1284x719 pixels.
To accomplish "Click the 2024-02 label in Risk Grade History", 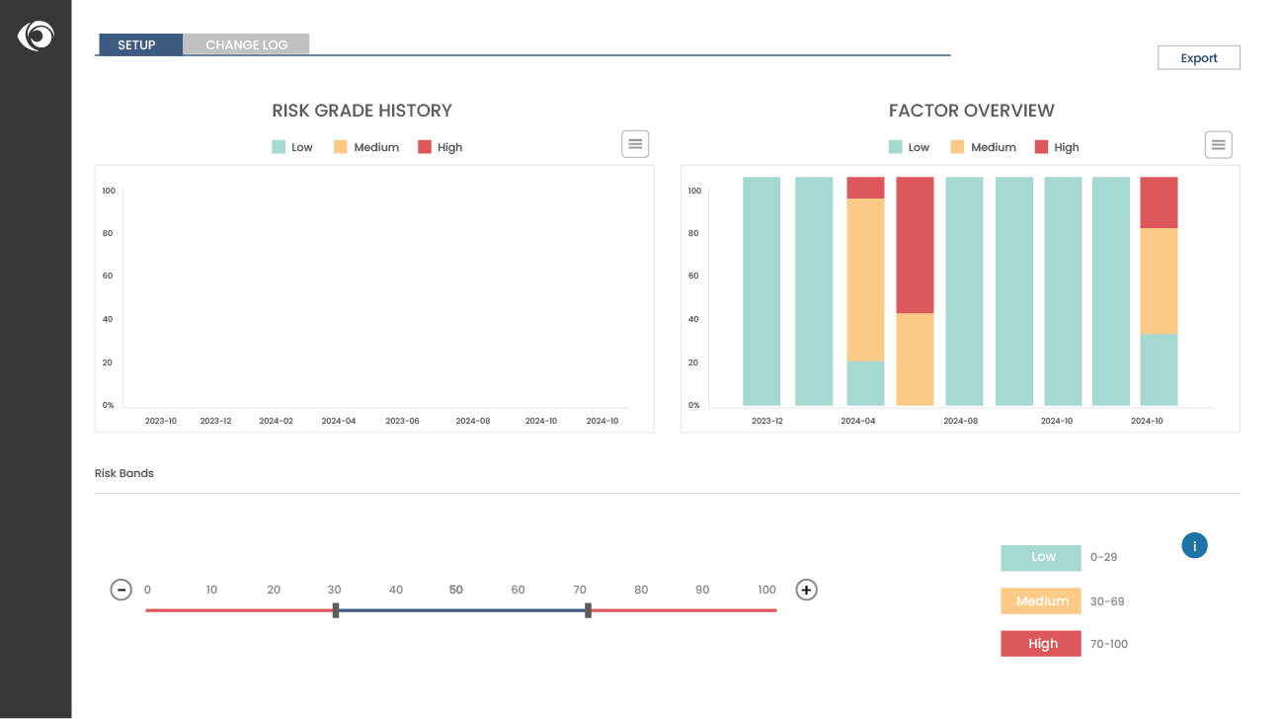I will pyautogui.click(x=277, y=421).
